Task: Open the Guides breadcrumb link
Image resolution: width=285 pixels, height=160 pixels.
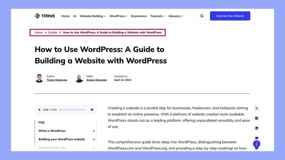Action: pos(53,33)
